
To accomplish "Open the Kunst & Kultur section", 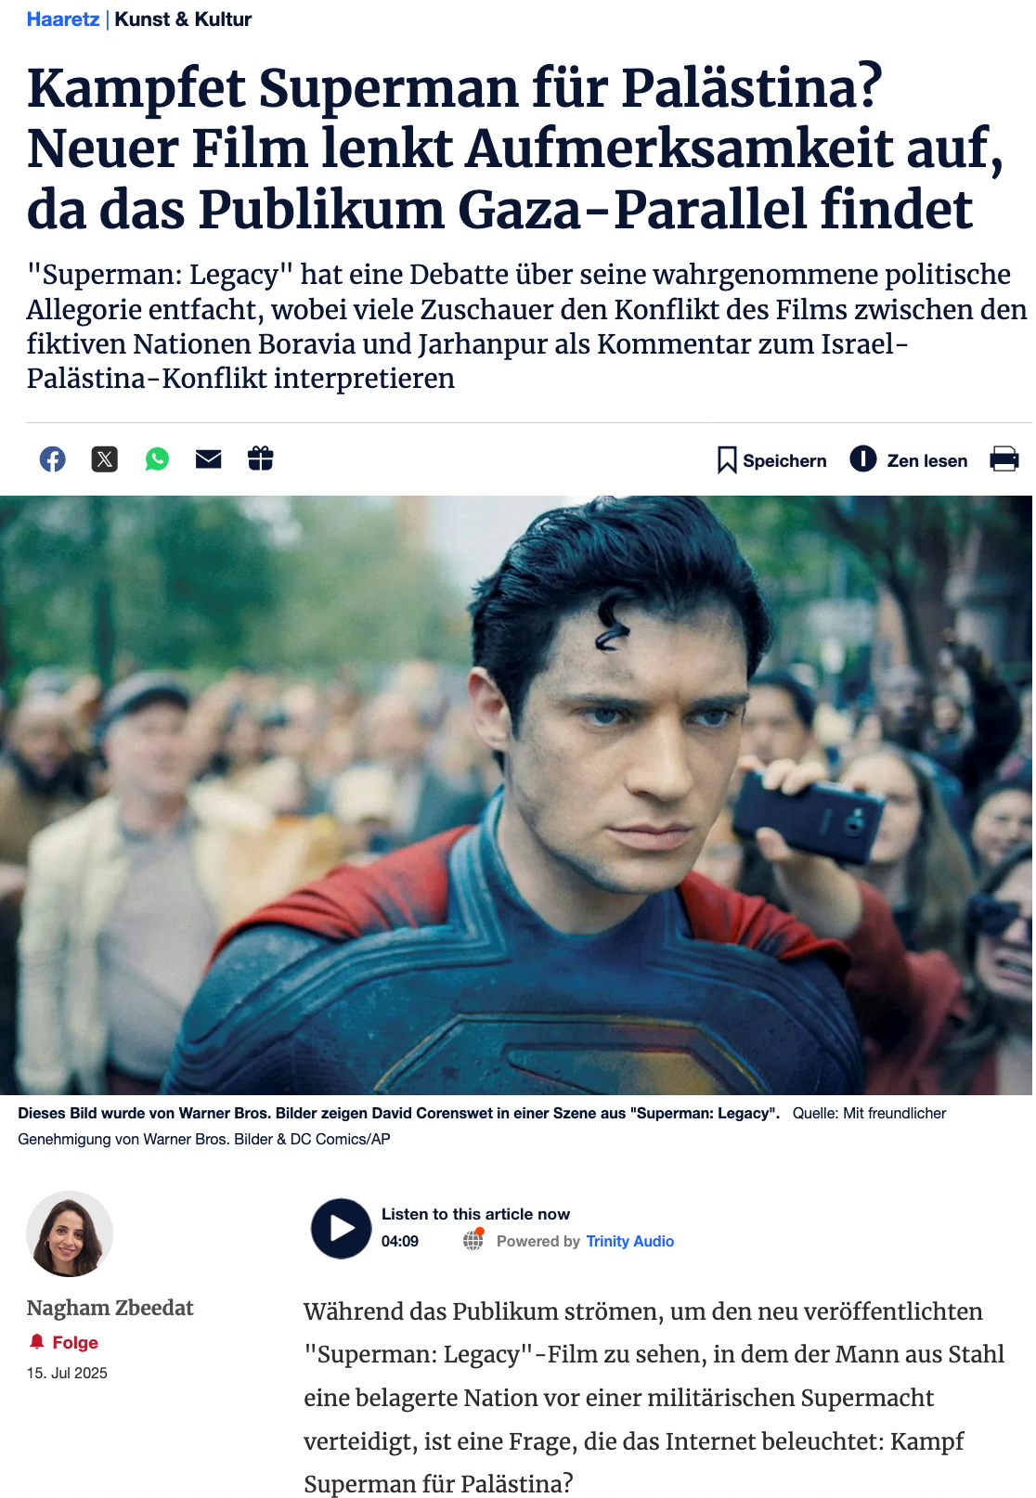I will point(183,19).
